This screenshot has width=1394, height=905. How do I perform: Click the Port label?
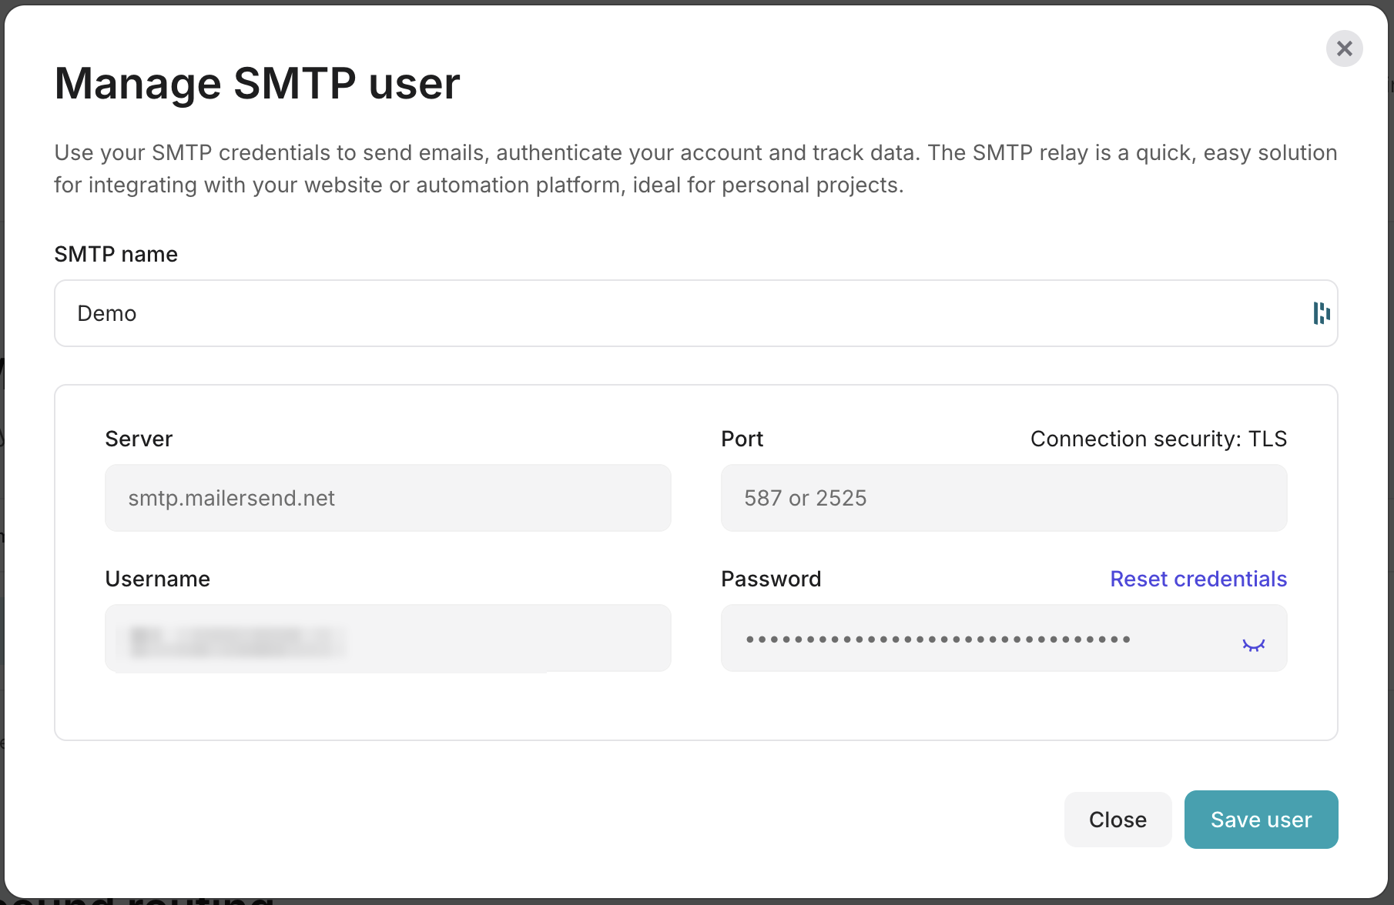coord(742,439)
